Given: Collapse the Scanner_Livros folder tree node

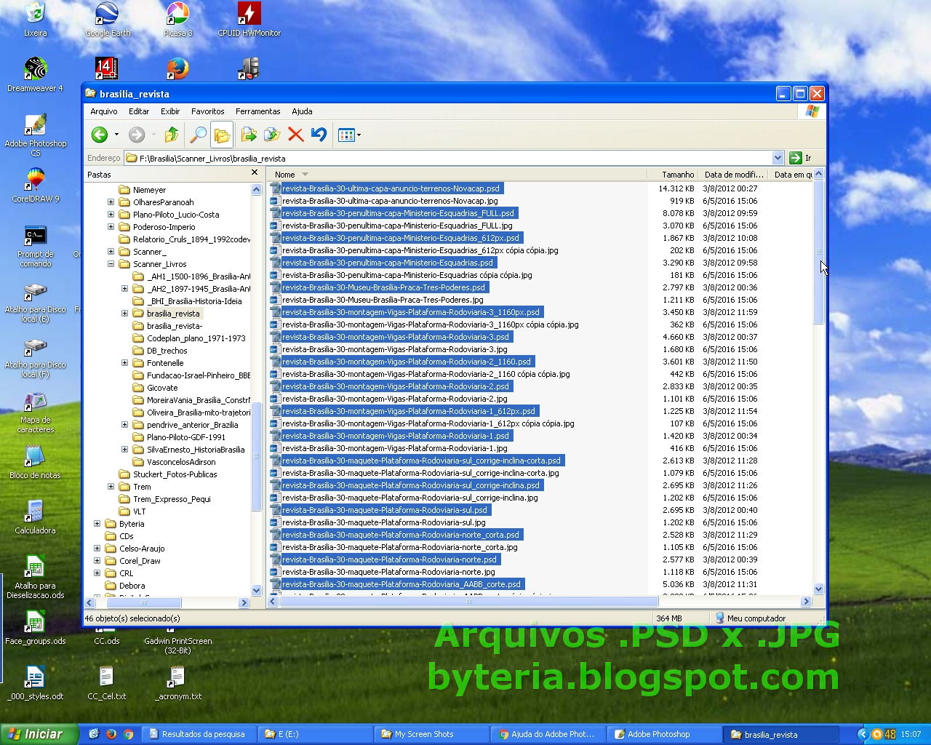Looking at the screenshot, I should tap(111, 264).
